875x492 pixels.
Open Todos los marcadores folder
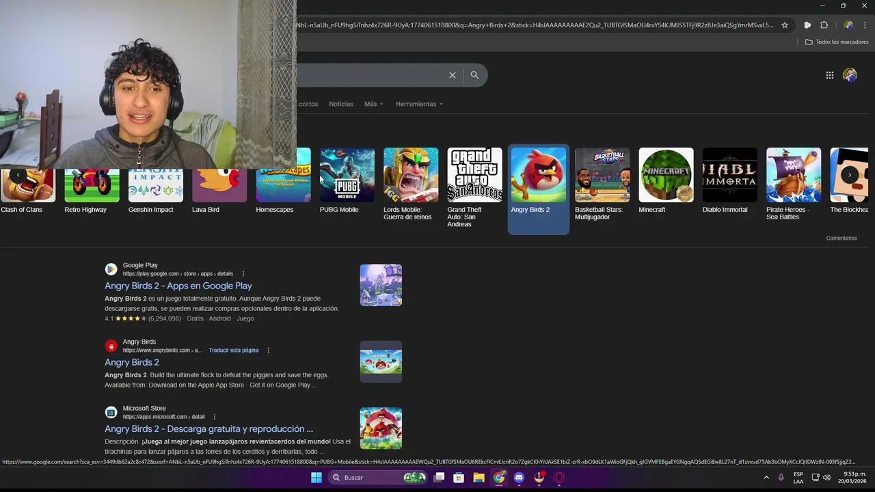coord(837,42)
